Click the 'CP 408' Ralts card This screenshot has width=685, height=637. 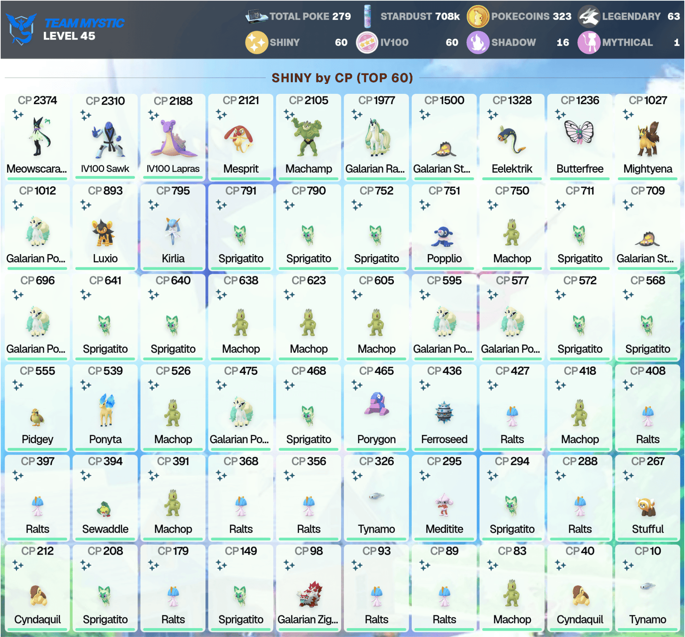tap(648, 407)
